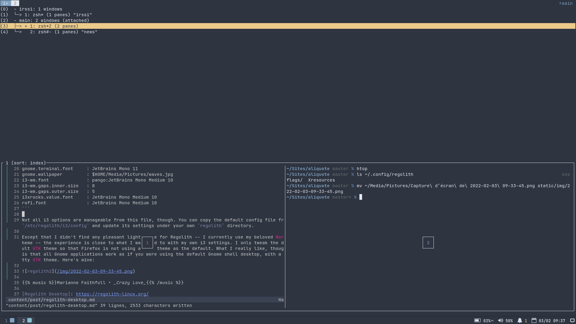This screenshot has height=324, width=576.
Task: Click the volume speaker icon
Action: 500,320
